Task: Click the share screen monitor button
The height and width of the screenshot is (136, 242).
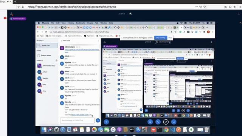Action: [x=174, y=122]
